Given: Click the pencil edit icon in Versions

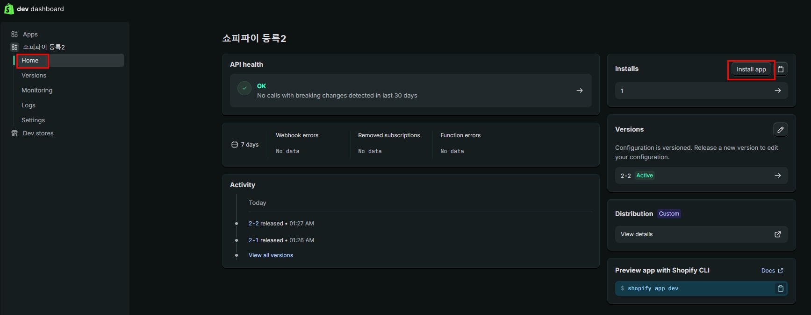Looking at the screenshot, I should [780, 130].
